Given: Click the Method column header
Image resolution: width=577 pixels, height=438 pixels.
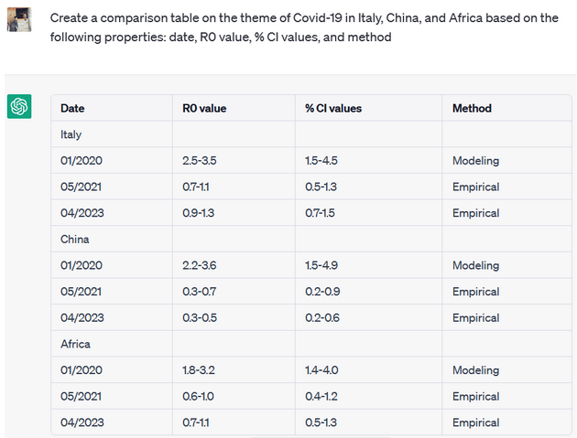Looking at the screenshot, I should [472, 108].
